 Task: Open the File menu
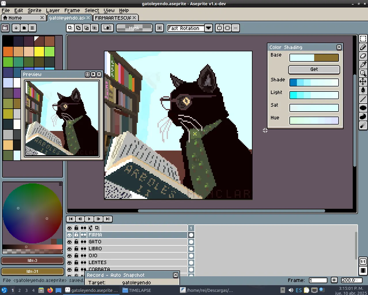[6, 10]
